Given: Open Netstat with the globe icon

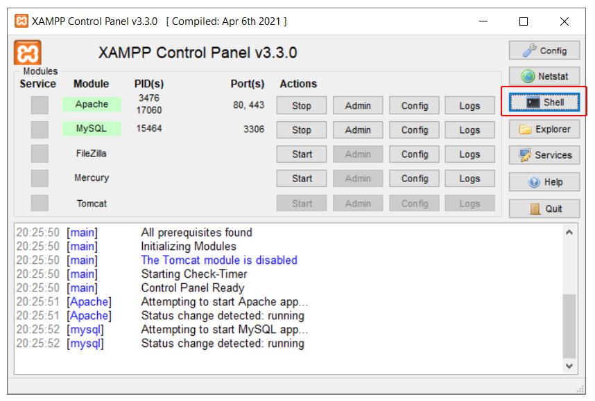Looking at the screenshot, I should [x=544, y=76].
